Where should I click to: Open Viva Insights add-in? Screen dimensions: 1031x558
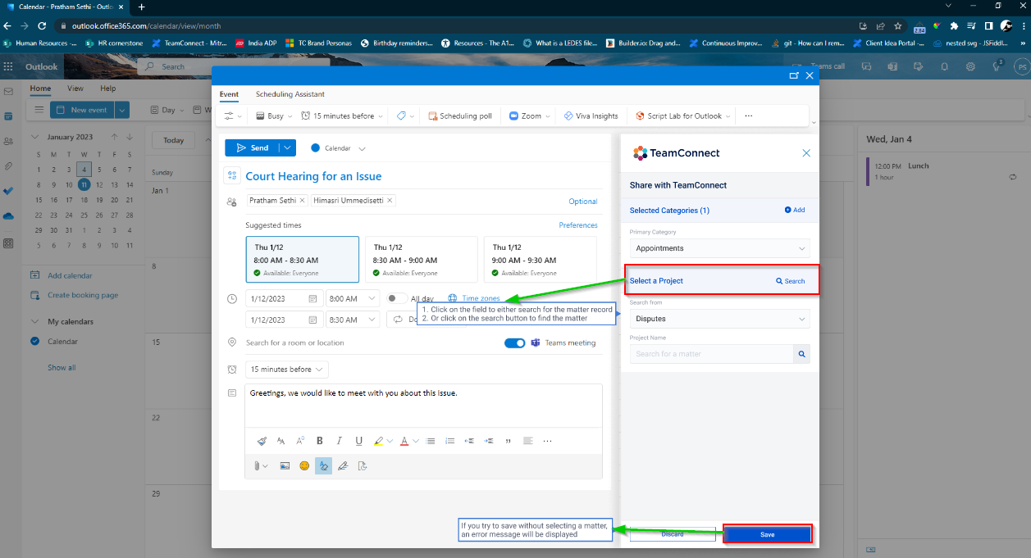click(x=591, y=116)
